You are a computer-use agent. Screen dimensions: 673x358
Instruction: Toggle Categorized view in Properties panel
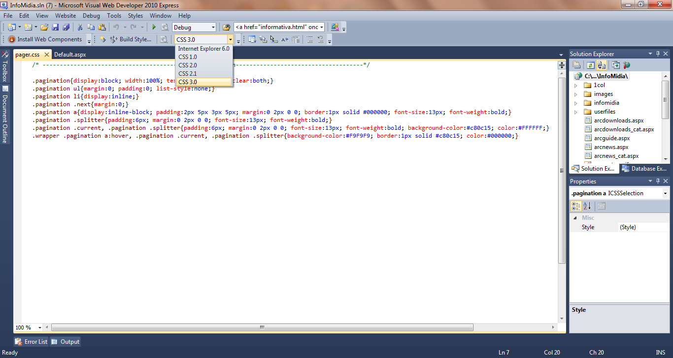(x=576, y=206)
